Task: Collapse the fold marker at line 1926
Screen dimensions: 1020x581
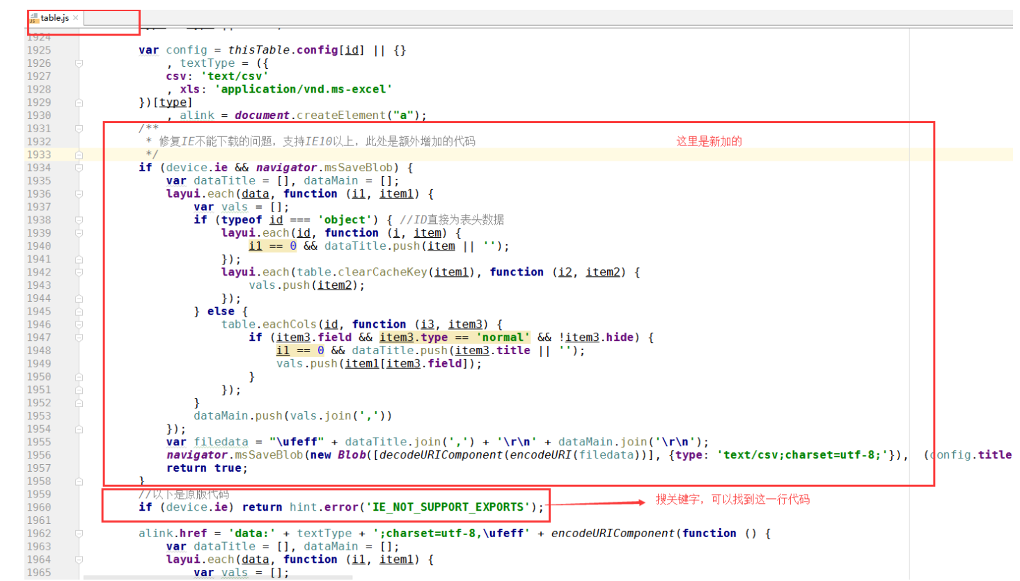Action: tap(79, 63)
